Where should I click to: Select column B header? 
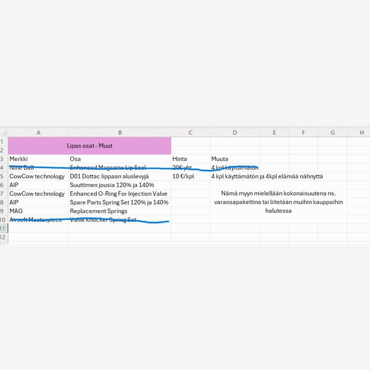[x=120, y=133]
